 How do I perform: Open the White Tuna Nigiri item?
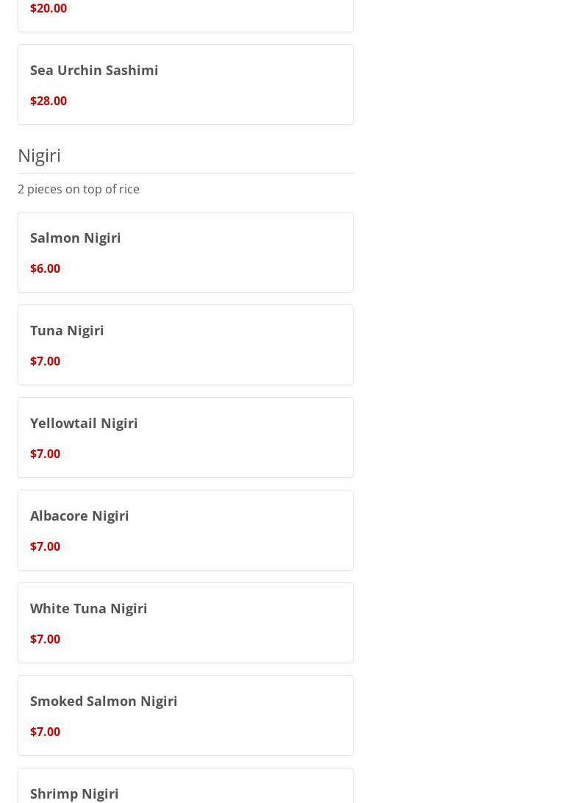pos(89,608)
